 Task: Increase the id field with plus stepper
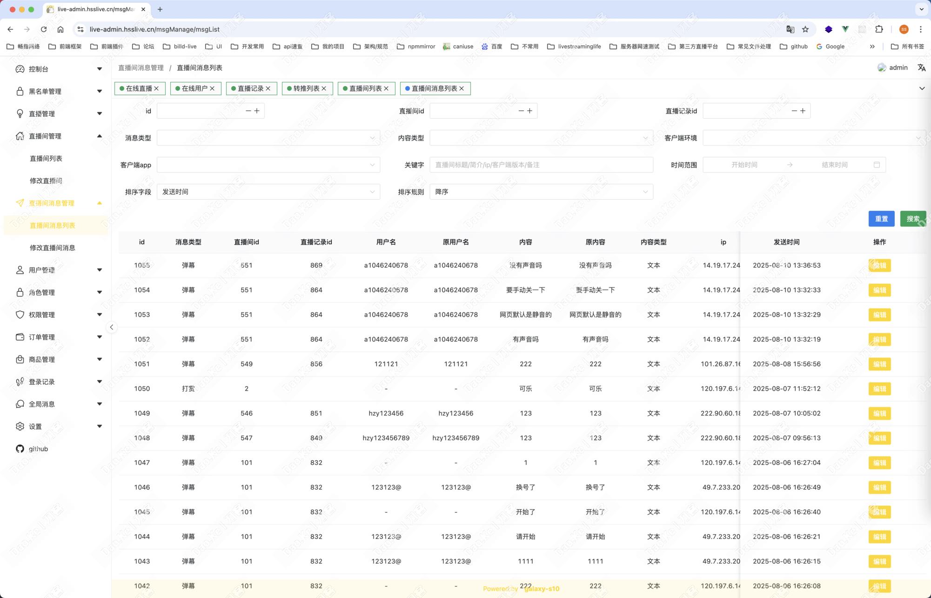[x=257, y=111]
